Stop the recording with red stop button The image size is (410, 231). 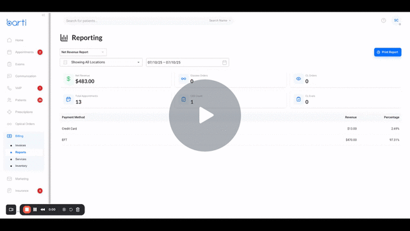click(x=27, y=210)
